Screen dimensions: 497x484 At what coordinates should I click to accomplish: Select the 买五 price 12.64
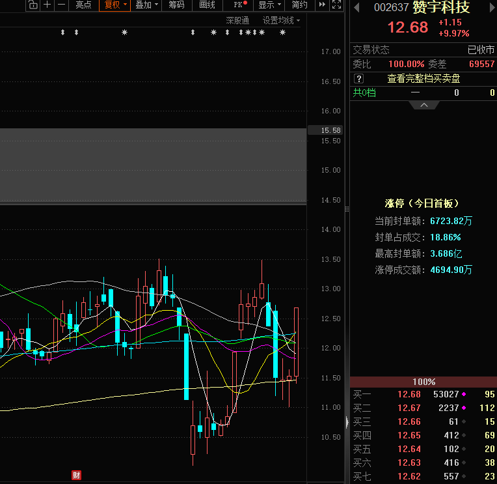[409, 449]
